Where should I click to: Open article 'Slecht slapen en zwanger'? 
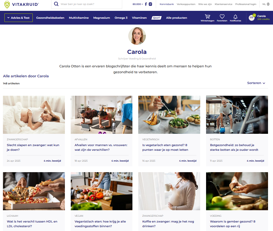pyautogui.click(x=33, y=147)
